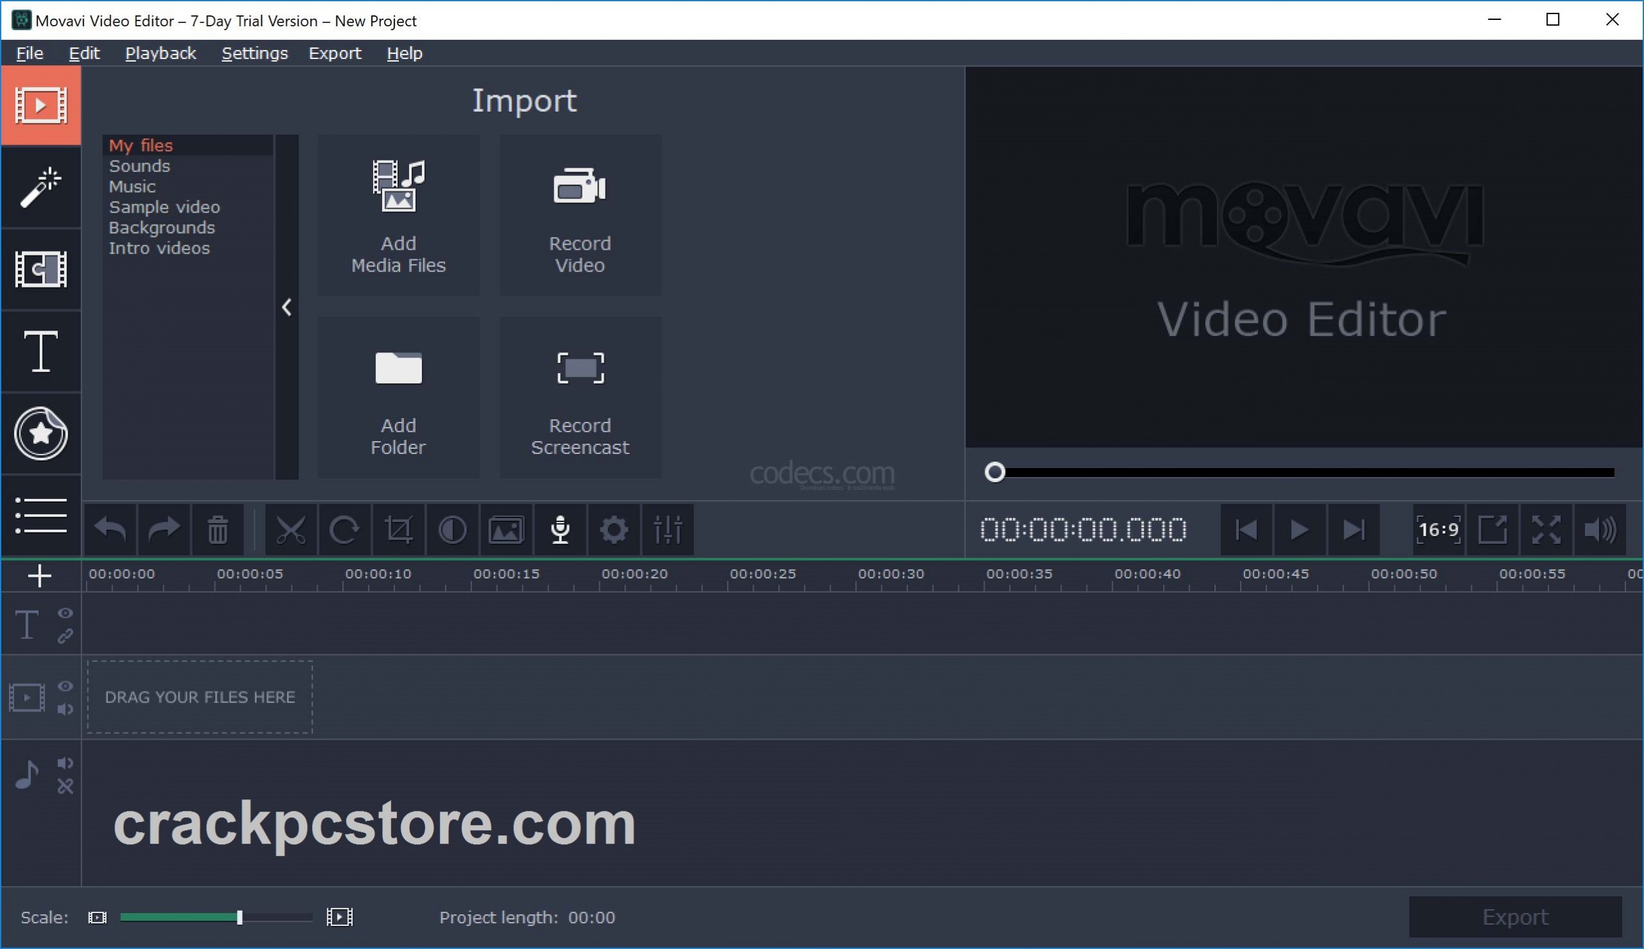Mute the video track audio
1644x949 pixels.
(x=66, y=709)
